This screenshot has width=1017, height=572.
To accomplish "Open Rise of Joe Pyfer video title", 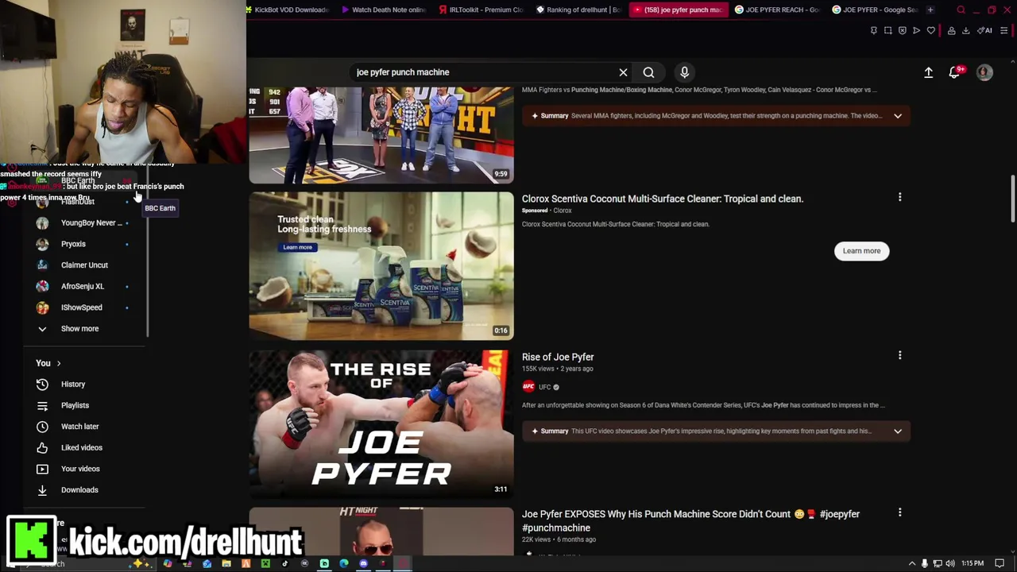I will click(x=558, y=357).
